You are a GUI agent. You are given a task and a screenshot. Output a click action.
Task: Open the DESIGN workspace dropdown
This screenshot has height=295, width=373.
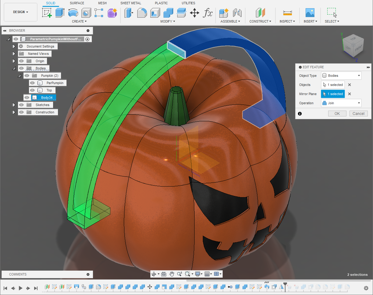tap(20, 12)
